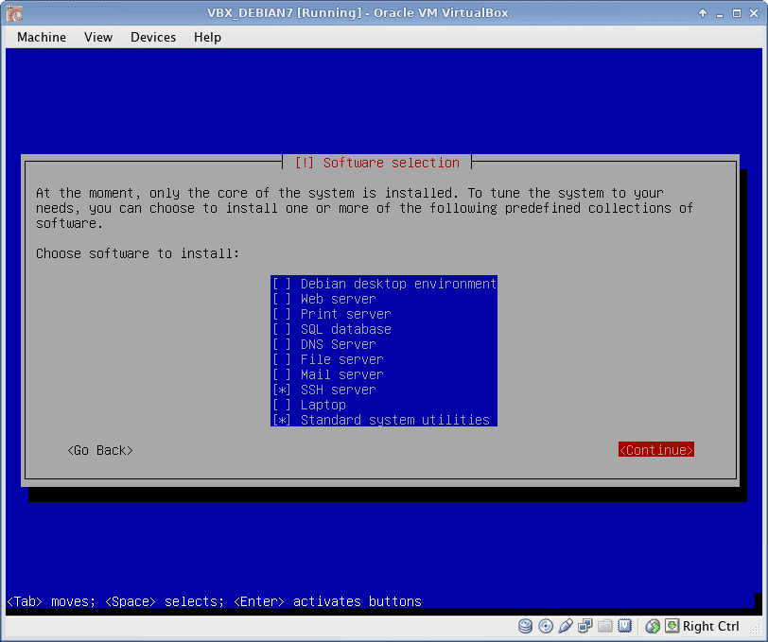The width and height of the screenshot is (768, 642).
Task: Close the VirtualBox window
Action: point(754,13)
